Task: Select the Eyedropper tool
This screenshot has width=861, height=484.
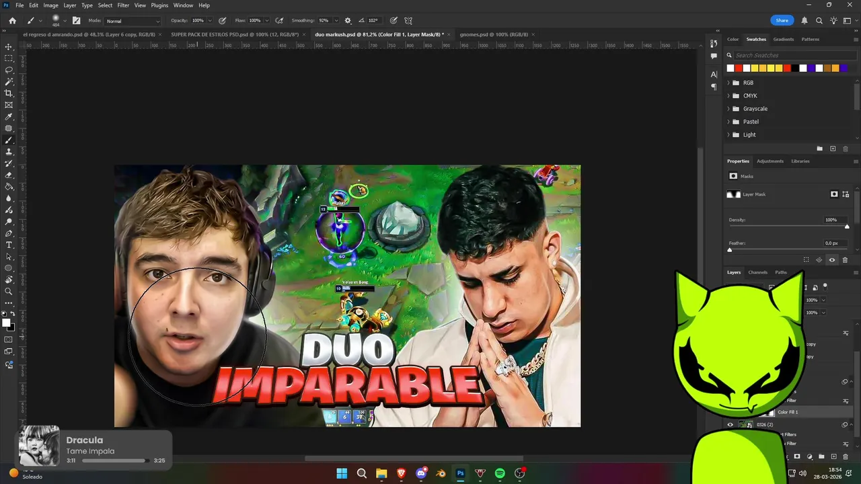Action: point(9,117)
